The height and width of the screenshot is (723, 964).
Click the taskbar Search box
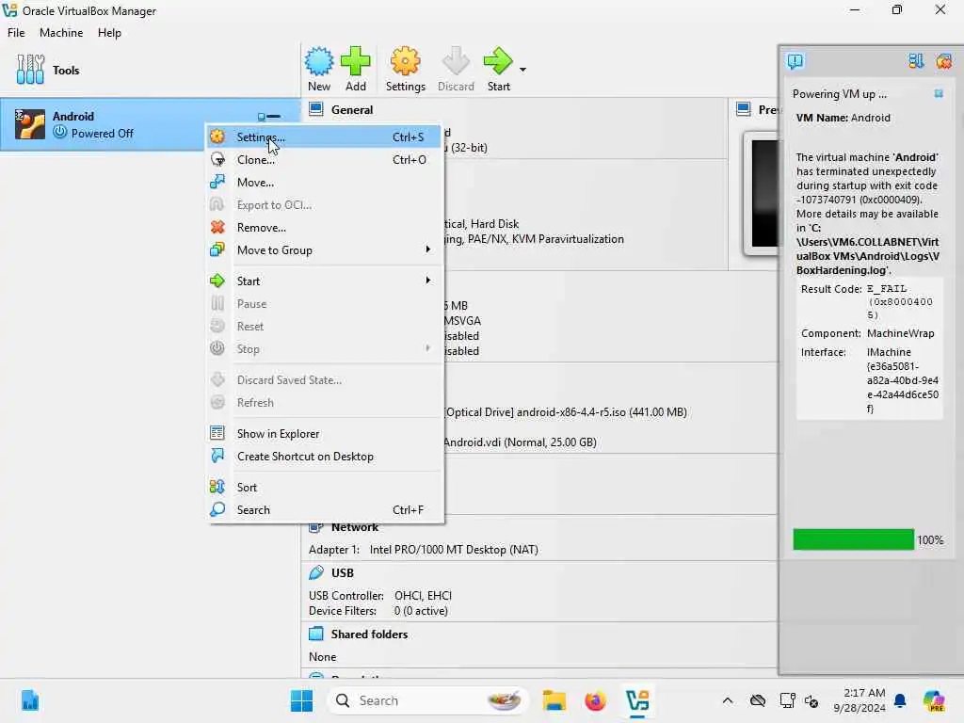(x=428, y=700)
